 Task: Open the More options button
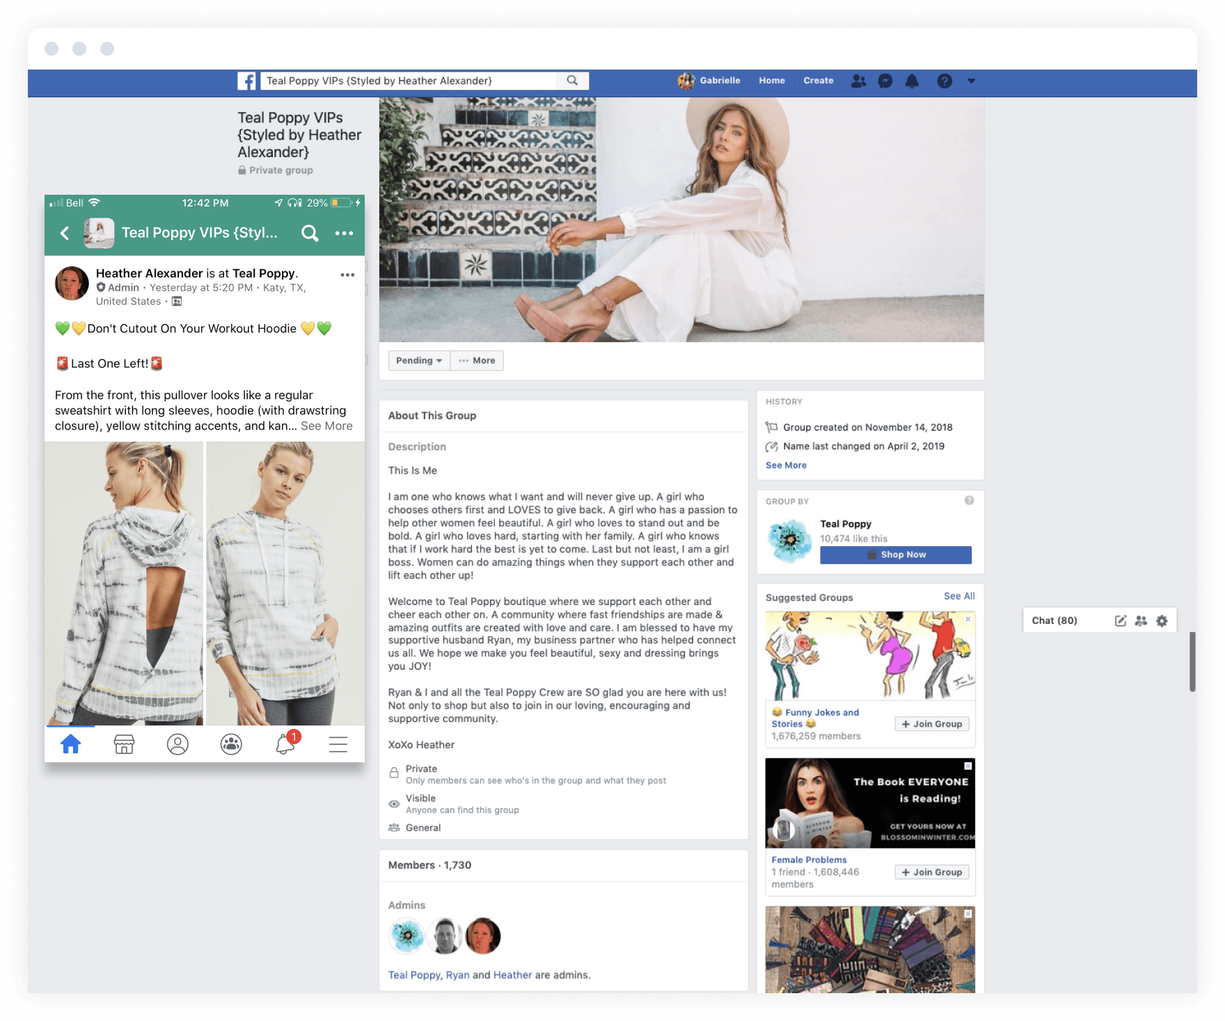click(477, 360)
